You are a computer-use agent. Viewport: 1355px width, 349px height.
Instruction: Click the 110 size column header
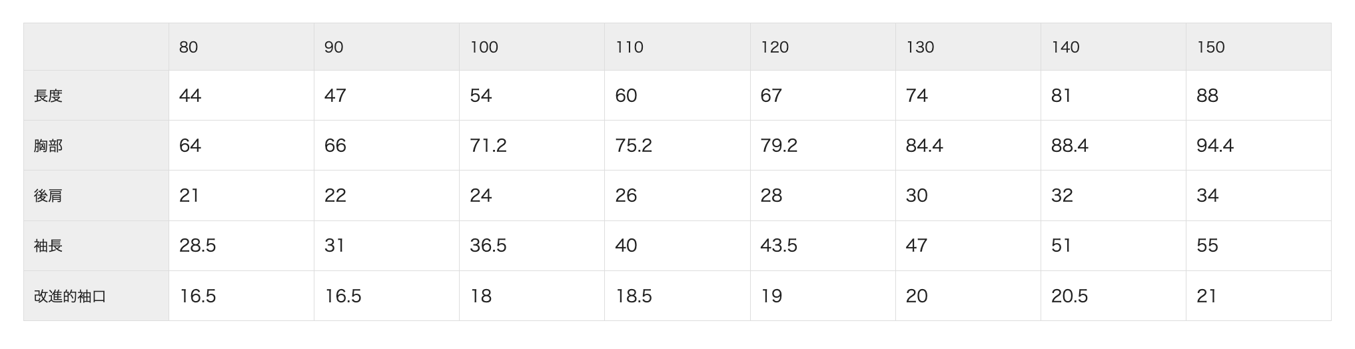click(629, 47)
